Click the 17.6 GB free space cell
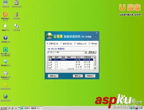 pyautogui.click(x=88, y=65)
